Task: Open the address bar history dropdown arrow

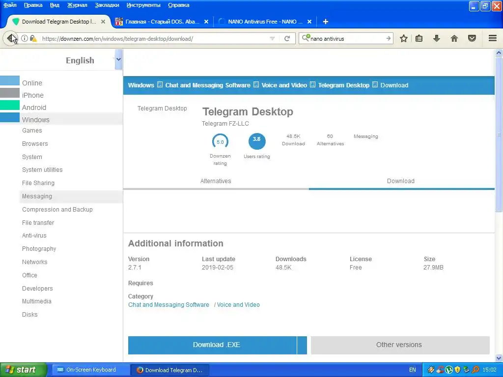Action: click(272, 38)
